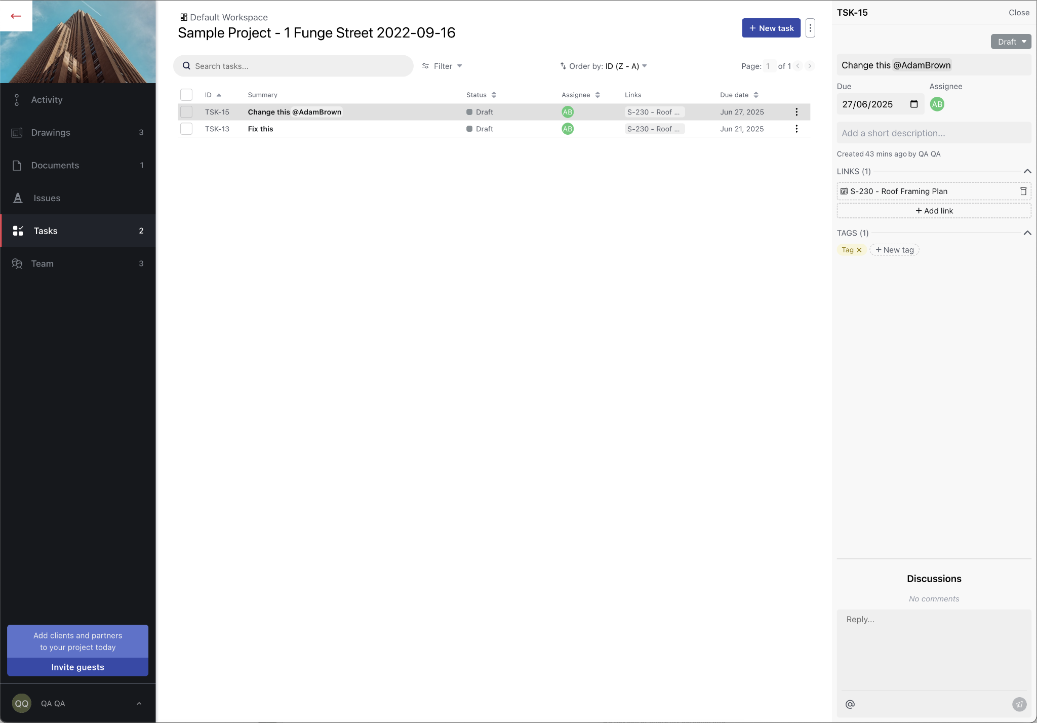
Task: Open Drawings in the sidebar
Action: point(51,133)
